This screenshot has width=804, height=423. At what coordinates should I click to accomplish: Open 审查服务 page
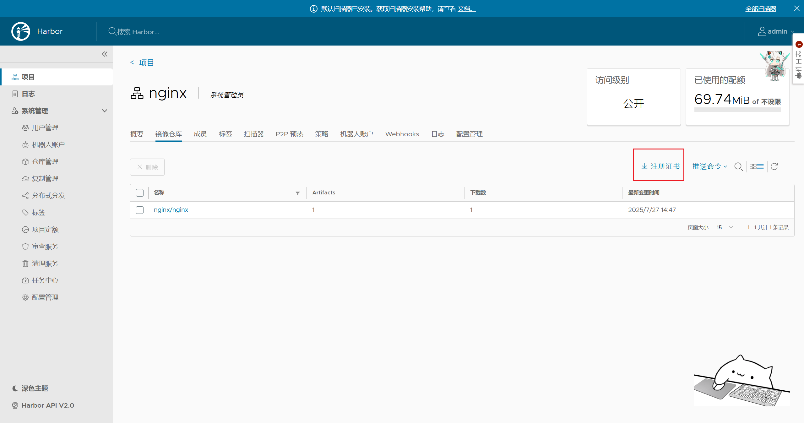[x=45, y=247]
